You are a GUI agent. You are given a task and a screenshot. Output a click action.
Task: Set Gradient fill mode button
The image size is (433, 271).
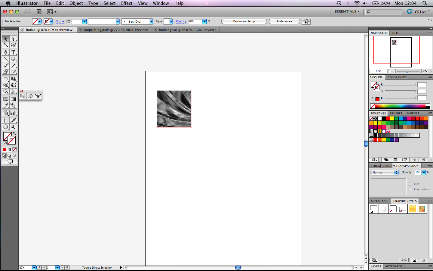[9, 150]
